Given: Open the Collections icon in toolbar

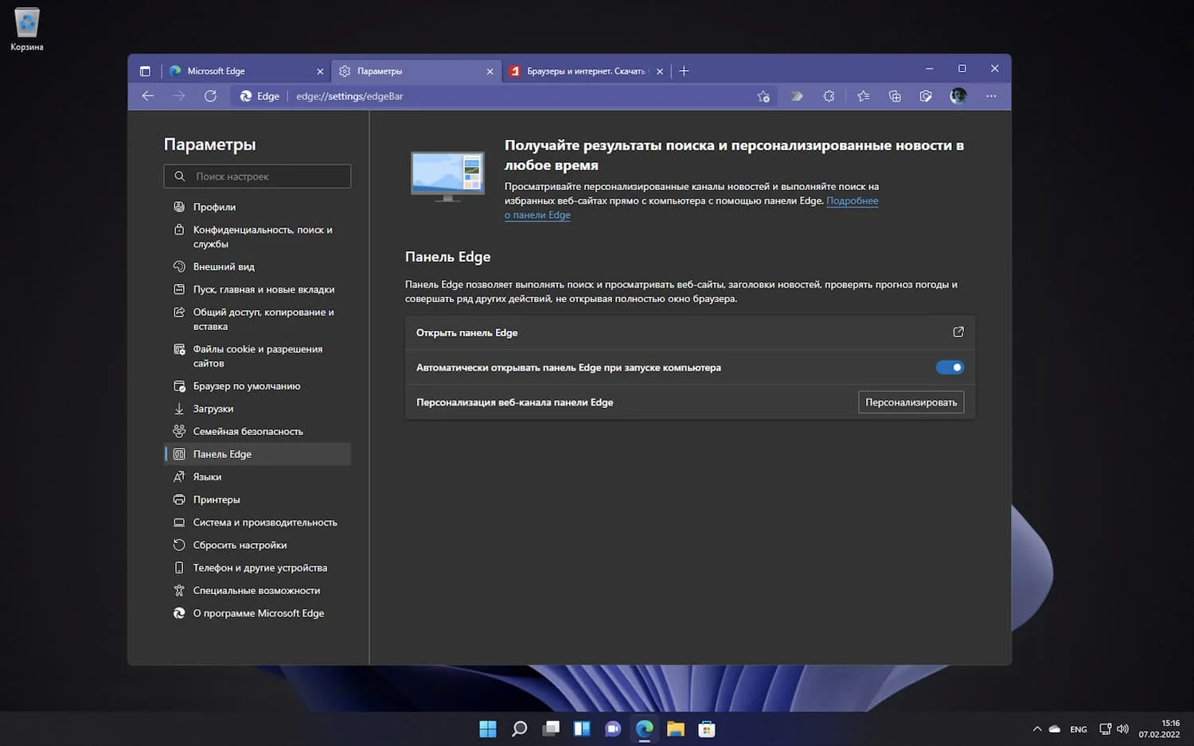Looking at the screenshot, I should [895, 96].
